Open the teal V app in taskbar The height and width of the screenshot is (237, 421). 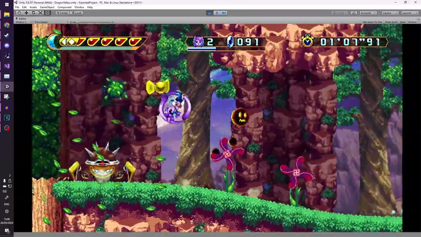(x=7, y=118)
